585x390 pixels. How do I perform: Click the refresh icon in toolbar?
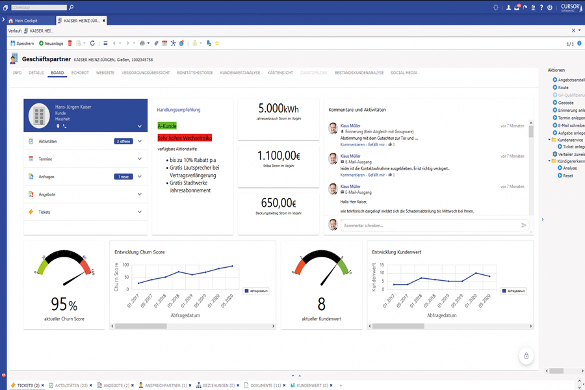tap(92, 44)
